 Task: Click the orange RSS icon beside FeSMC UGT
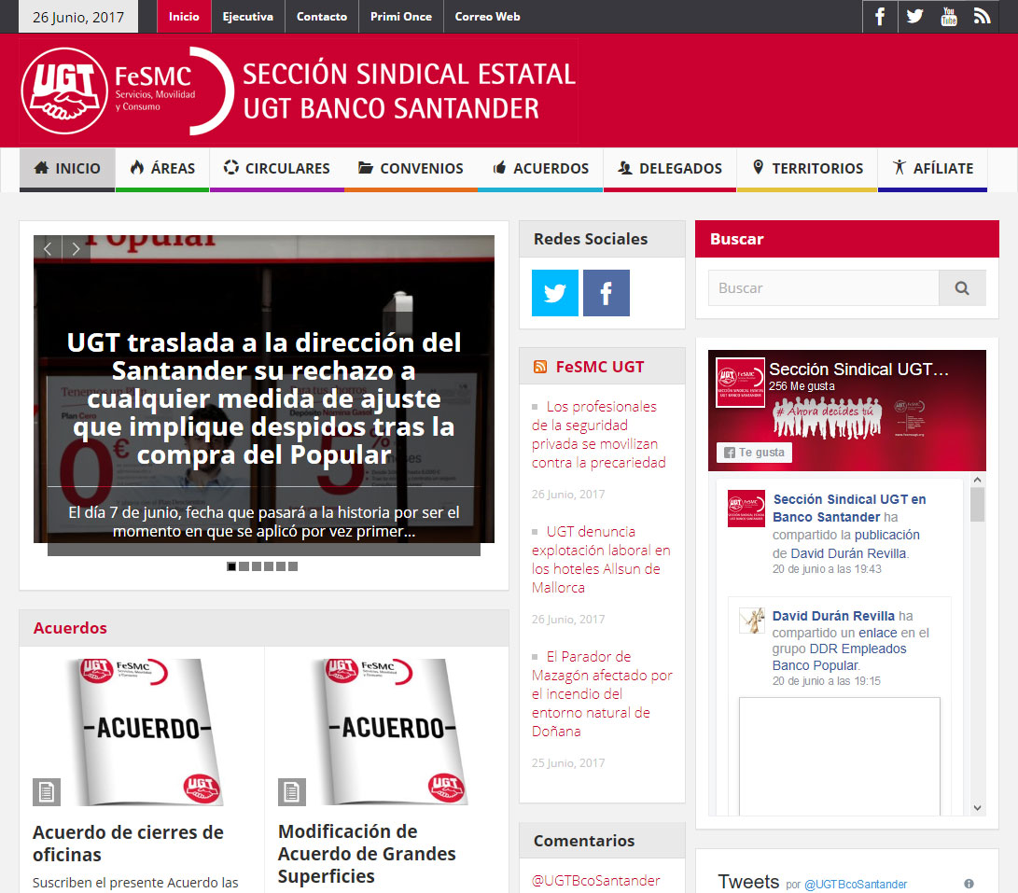coord(540,367)
